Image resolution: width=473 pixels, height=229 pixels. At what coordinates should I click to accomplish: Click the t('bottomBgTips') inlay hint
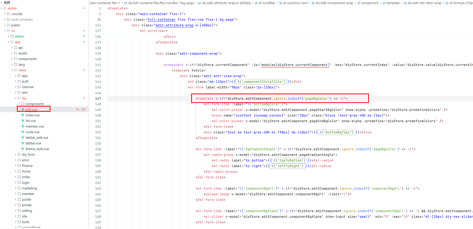(x=336, y=132)
